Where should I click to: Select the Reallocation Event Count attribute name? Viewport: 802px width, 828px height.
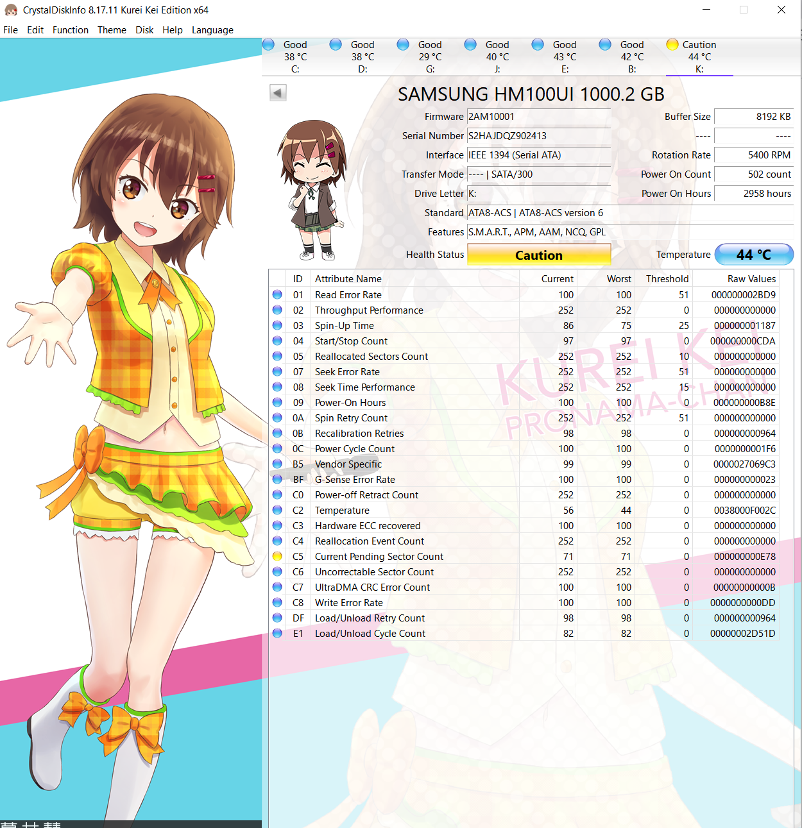tap(370, 541)
